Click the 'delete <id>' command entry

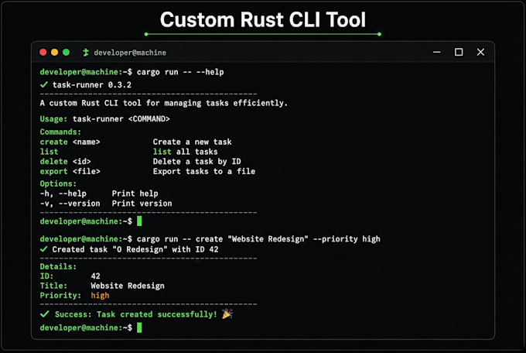65,162
